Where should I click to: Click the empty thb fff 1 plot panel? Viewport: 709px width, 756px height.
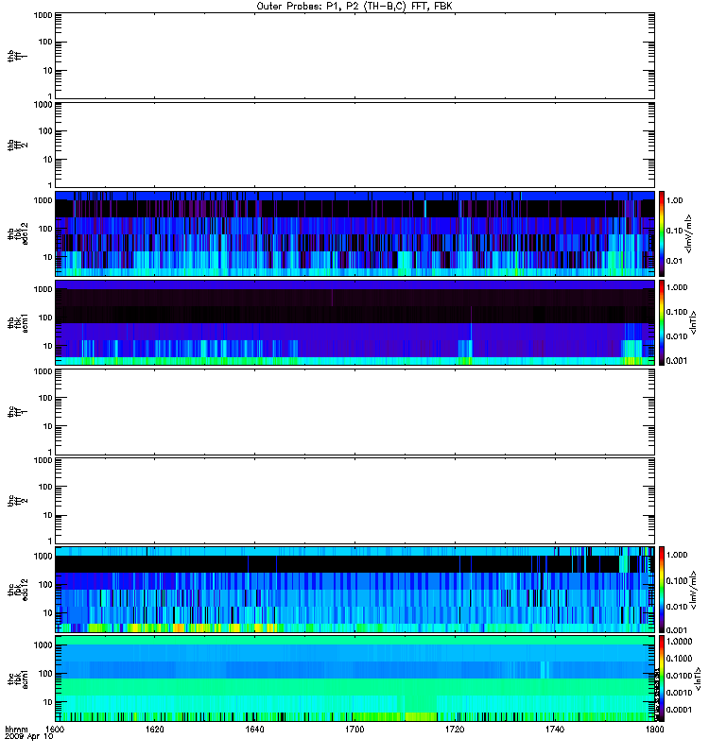pyautogui.click(x=354, y=56)
